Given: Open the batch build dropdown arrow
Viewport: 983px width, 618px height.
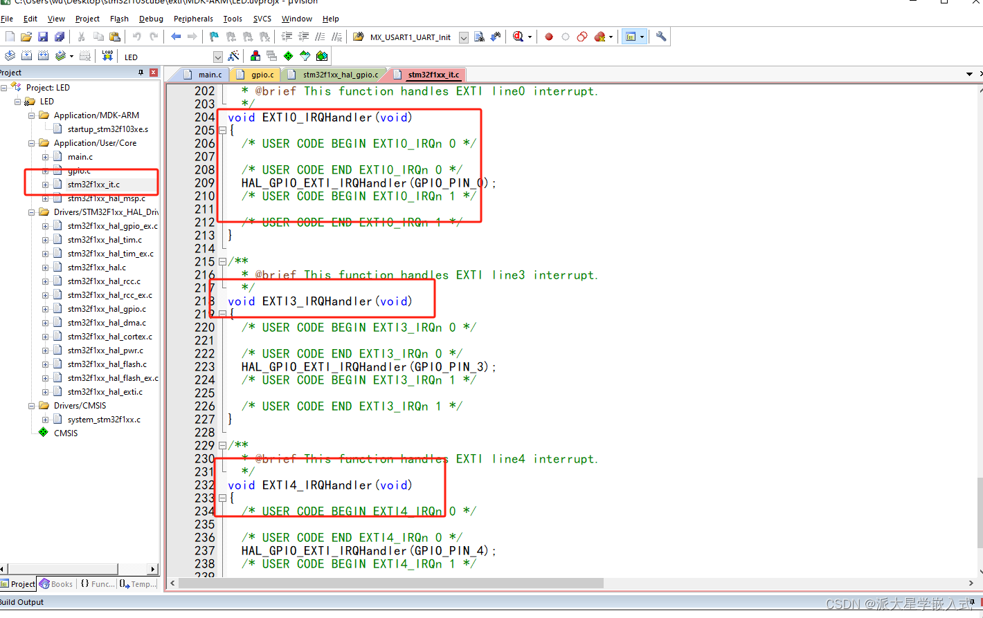Looking at the screenshot, I should 71,56.
